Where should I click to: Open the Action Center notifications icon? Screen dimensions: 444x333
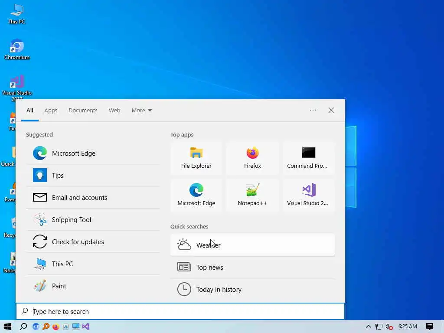(430, 326)
